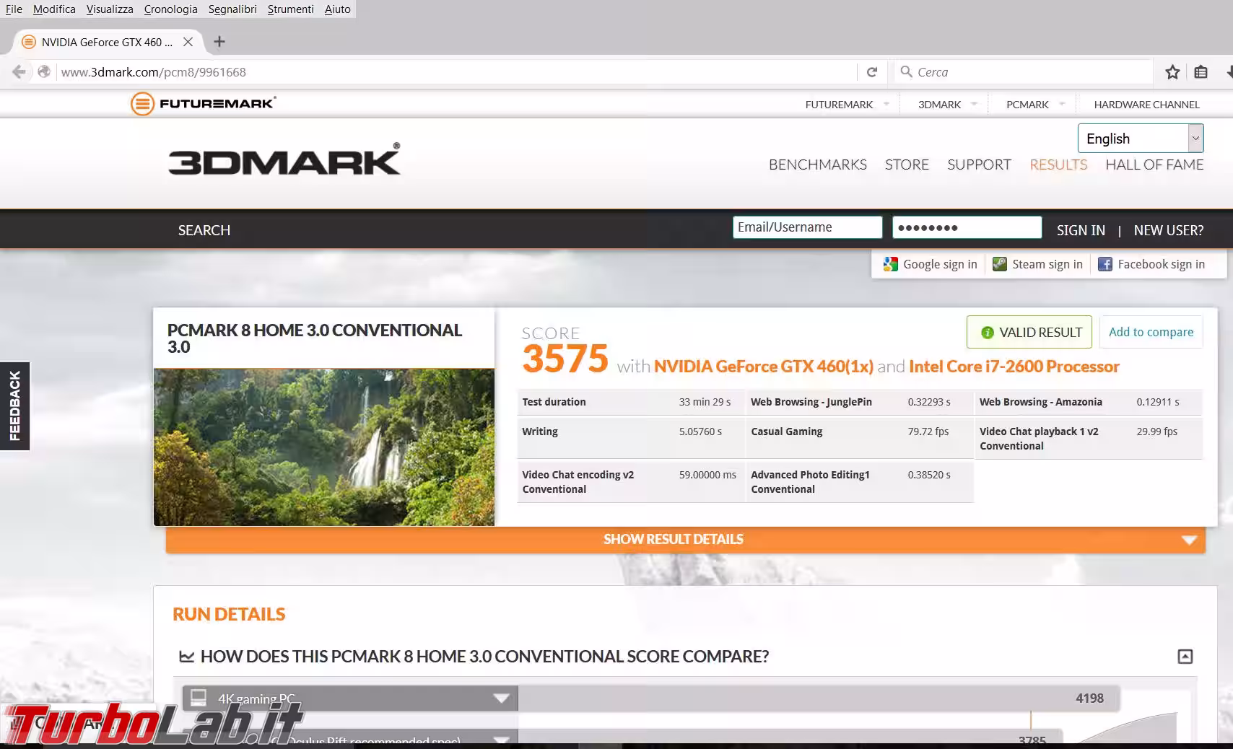The height and width of the screenshot is (749, 1233).
Task: Click Add to compare button
Action: click(1151, 332)
